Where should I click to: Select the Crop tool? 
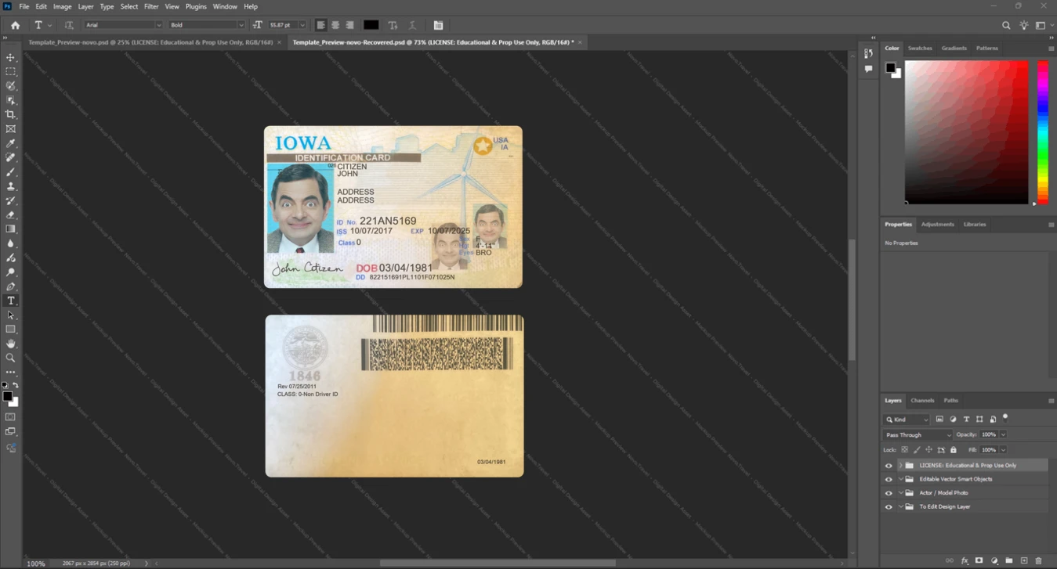[11, 114]
